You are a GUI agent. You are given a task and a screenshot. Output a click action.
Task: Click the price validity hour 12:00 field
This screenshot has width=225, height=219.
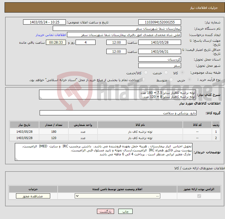click(x=116, y=51)
